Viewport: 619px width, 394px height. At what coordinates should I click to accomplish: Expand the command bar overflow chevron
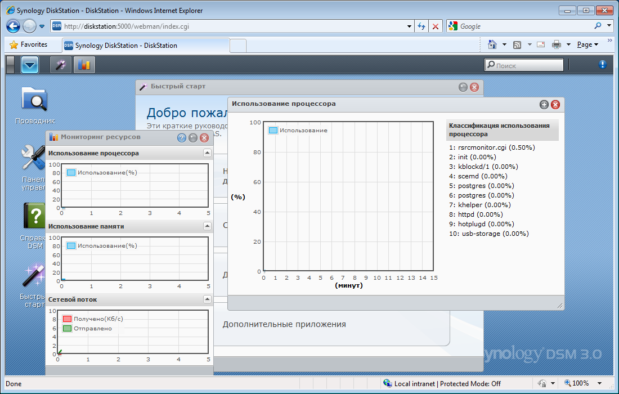click(x=609, y=41)
